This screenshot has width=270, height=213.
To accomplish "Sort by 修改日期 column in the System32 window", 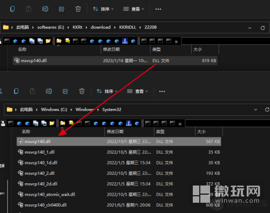I will (x=115, y=132).
